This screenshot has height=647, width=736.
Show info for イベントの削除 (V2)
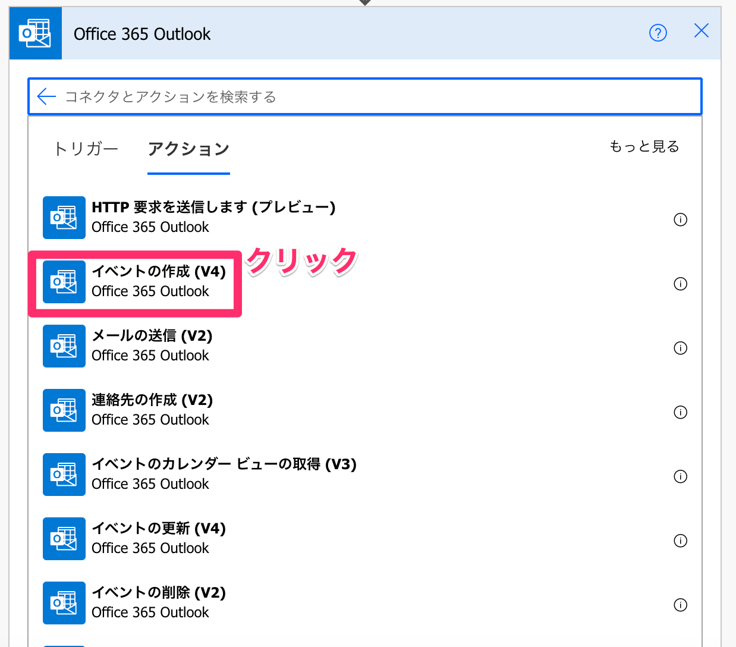point(681,605)
